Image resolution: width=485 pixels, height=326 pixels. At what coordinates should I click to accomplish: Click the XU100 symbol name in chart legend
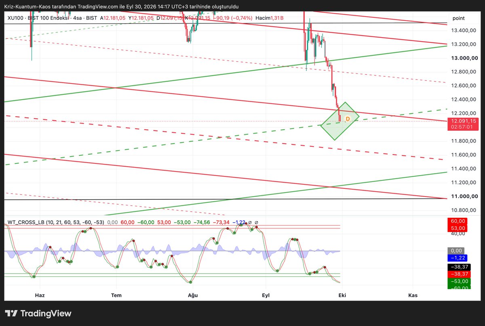click(x=15, y=18)
